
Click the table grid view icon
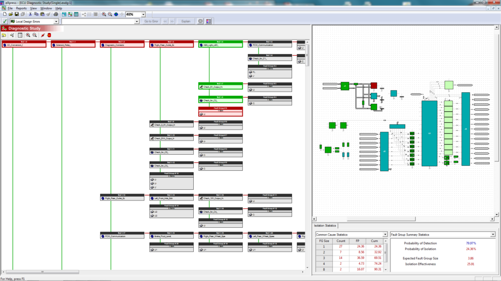click(x=76, y=14)
